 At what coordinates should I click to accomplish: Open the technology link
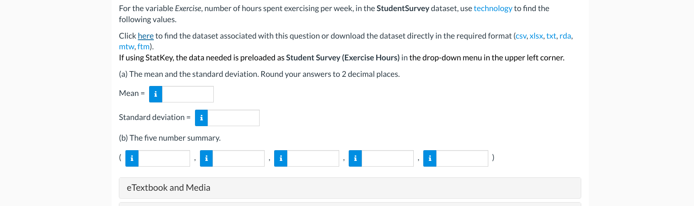(493, 8)
